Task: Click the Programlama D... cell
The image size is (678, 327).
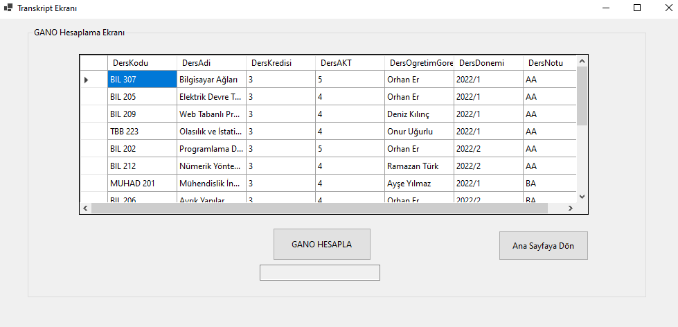Action: [211, 148]
